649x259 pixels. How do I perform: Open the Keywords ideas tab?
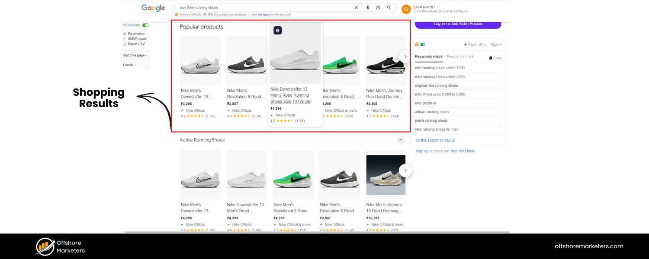tap(428, 57)
